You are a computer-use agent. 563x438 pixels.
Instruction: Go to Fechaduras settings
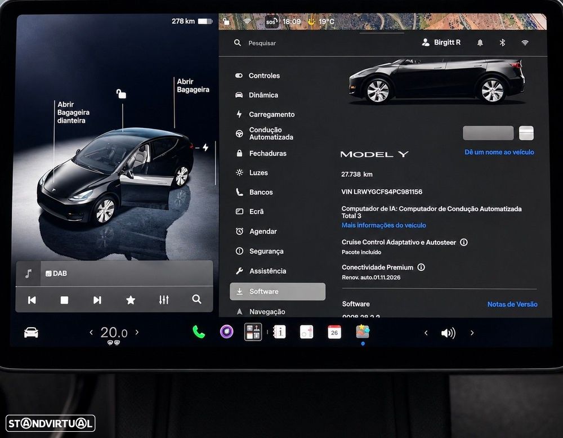261,153
